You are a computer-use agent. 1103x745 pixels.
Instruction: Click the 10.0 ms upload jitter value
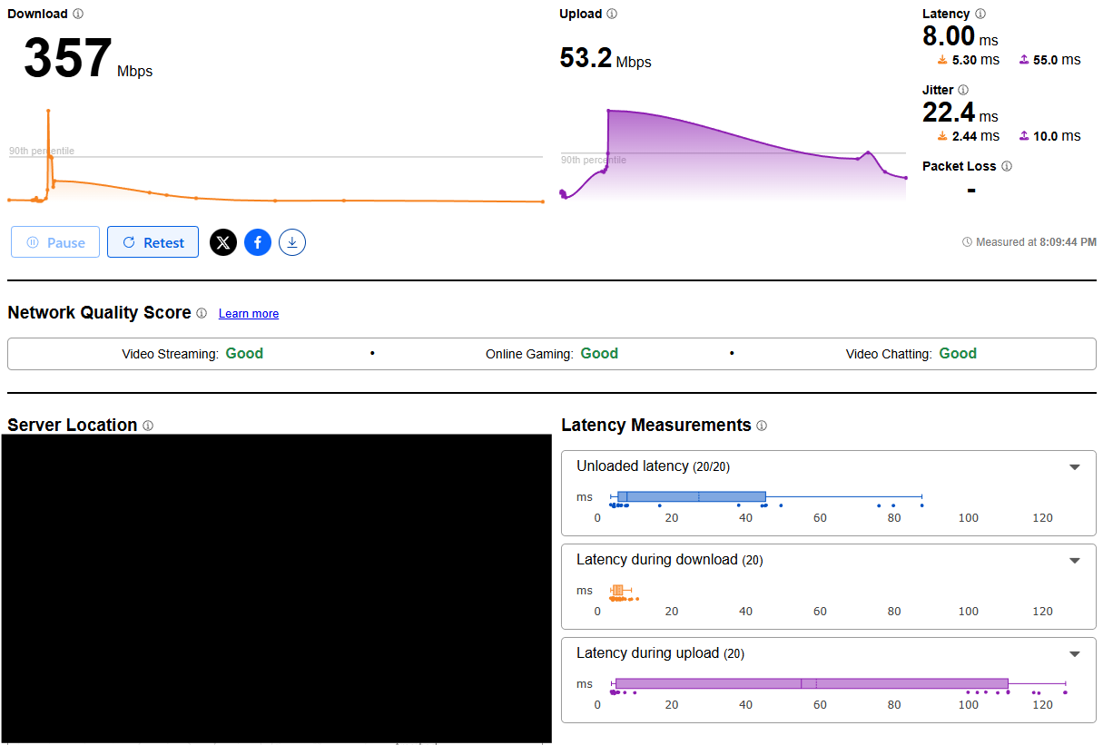click(1050, 136)
